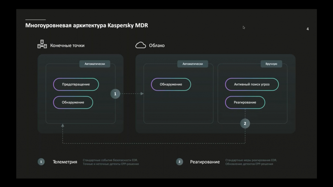The height and width of the screenshot is (187, 333).
Task: Select the Реагирование pill in Вручную box
Action: point(245,102)
